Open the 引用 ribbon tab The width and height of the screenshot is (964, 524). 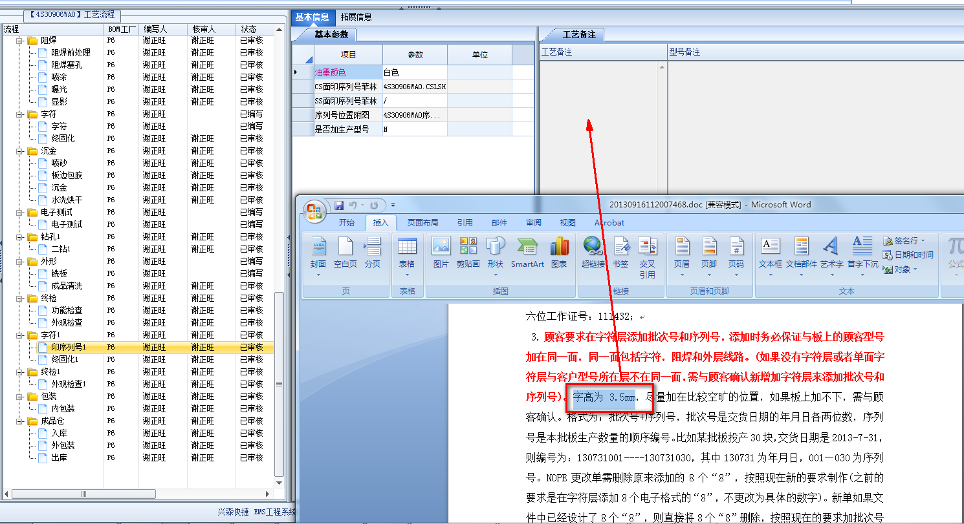point(465,222)
